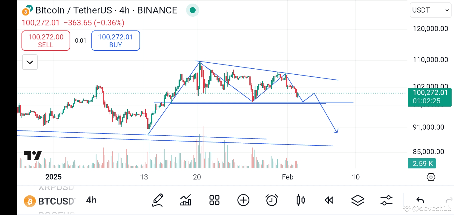
Task: Open the layout grid widgets icon
Action: point(214,200)
